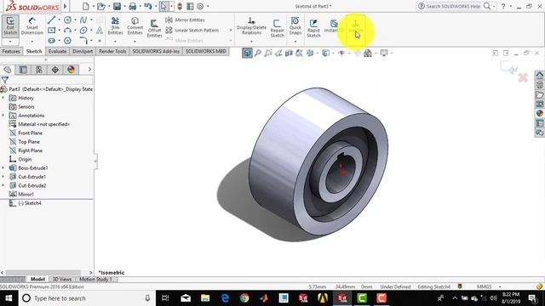Click the Trim Entities tool
Screen dimensions: 545x306
[116, 26]
